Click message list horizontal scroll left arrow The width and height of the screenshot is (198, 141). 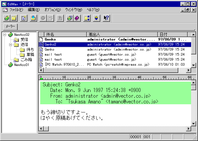41,70
